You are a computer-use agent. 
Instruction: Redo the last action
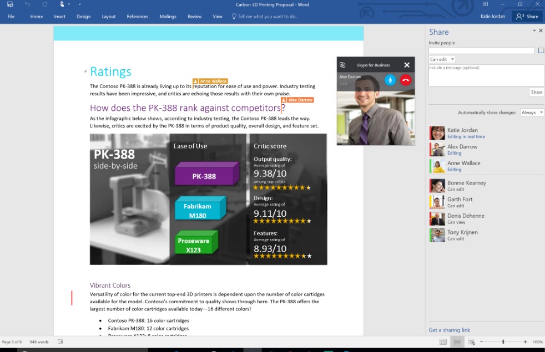44,4
